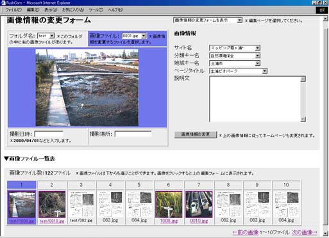Expand the サイト名 dropdown
This screenshot has width=329, height=238.
pos(235,48)
